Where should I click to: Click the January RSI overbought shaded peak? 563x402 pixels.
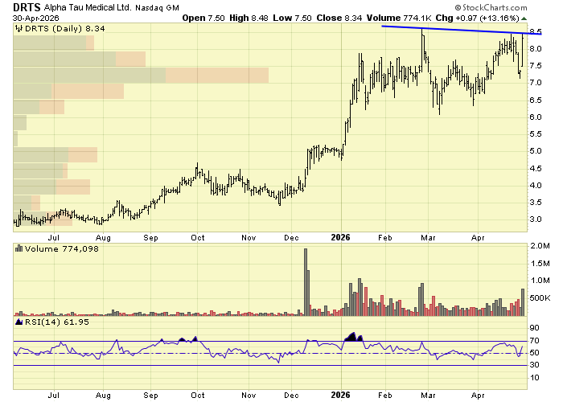352,338
